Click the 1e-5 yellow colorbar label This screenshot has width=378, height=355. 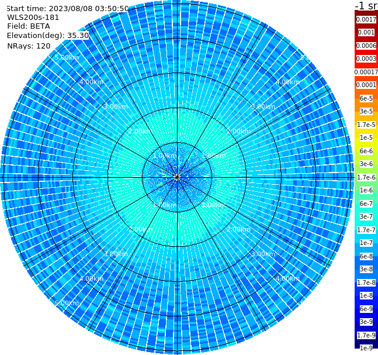(366, 137)
